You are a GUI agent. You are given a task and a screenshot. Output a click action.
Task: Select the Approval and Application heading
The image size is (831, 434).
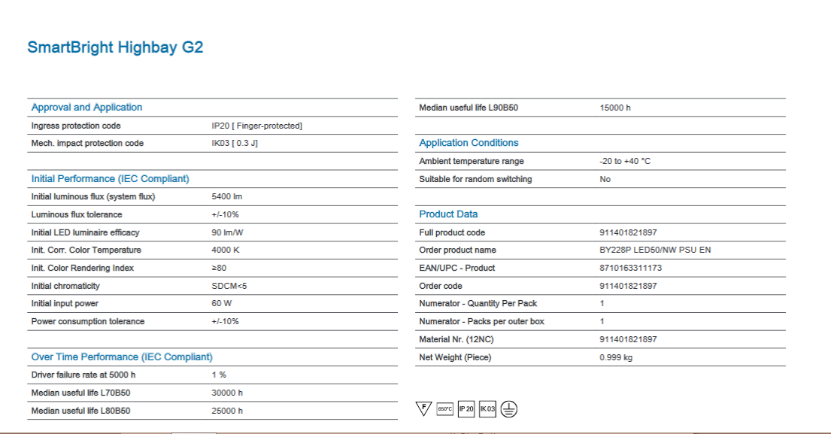pyautogui.click(x=86, y=107)
